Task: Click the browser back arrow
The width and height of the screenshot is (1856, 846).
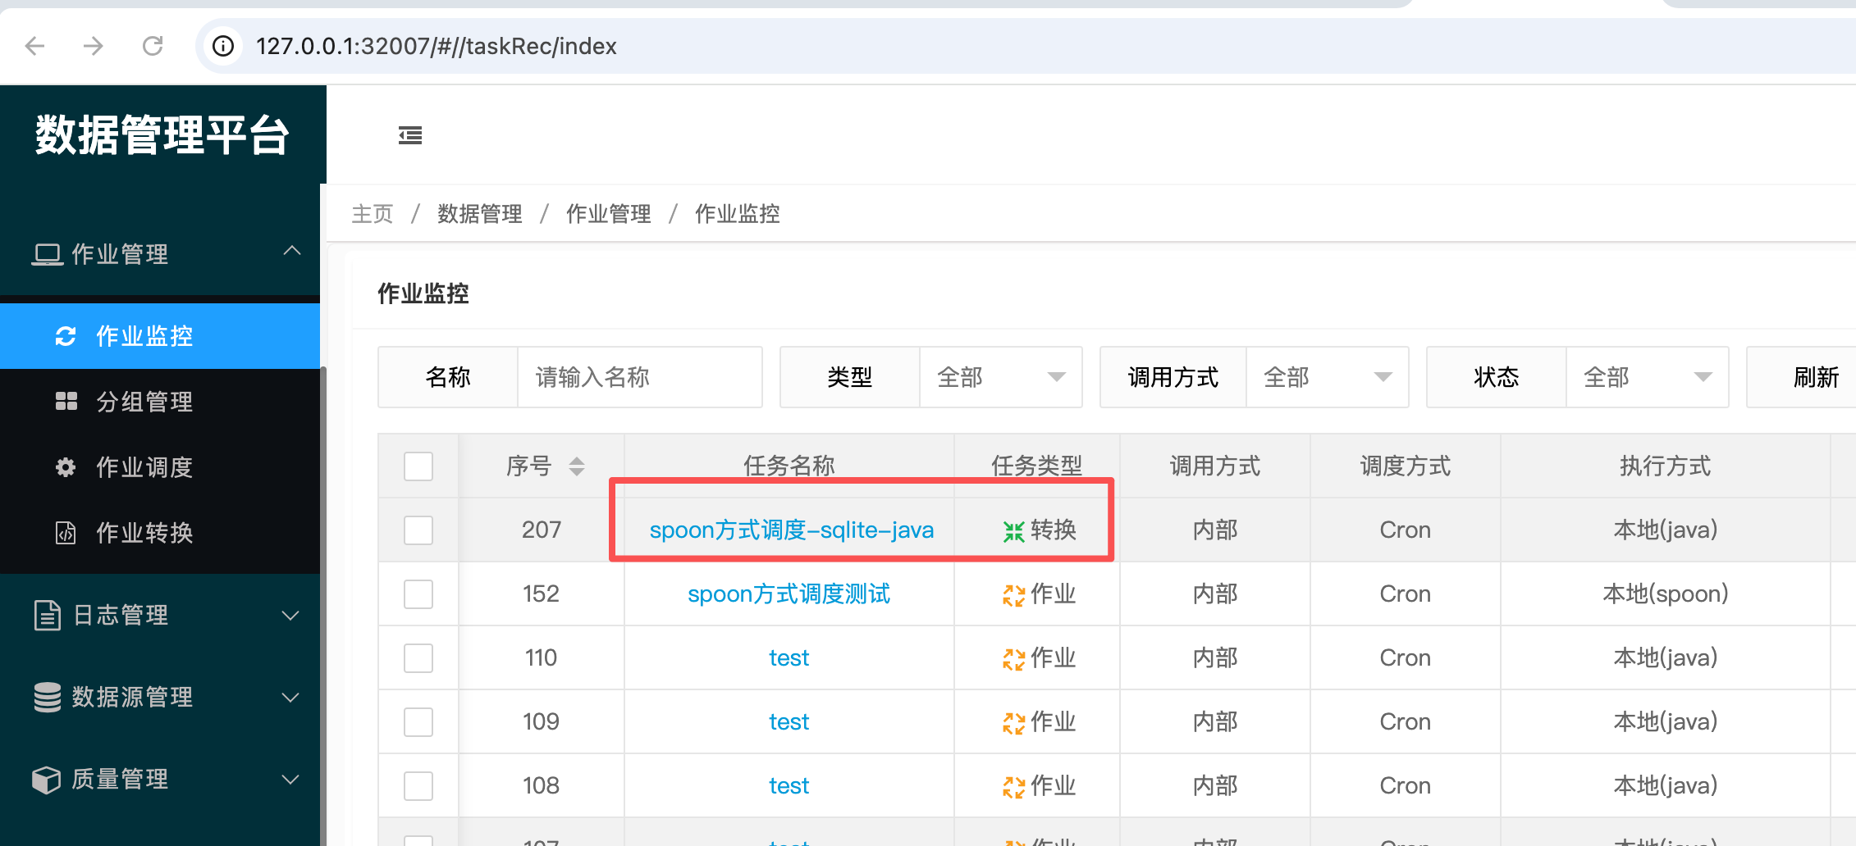Action: [35, 46]
